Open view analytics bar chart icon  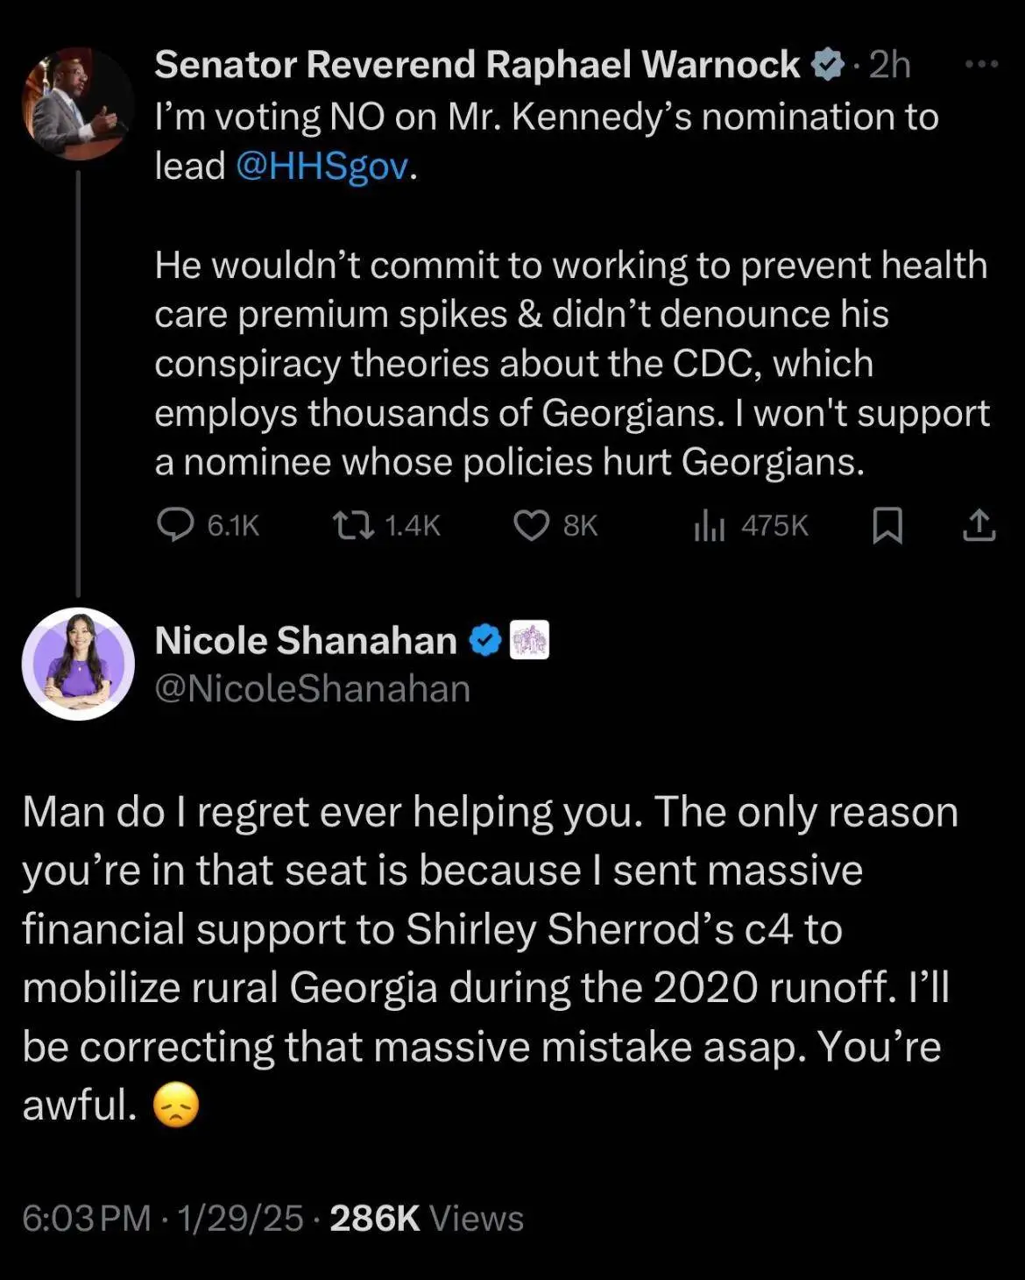(709, 526)
